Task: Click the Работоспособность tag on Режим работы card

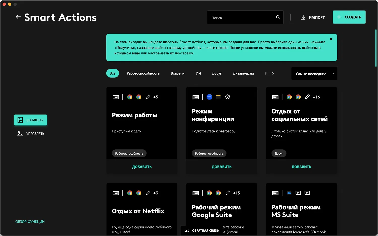Action: click(x=129, y=153)
